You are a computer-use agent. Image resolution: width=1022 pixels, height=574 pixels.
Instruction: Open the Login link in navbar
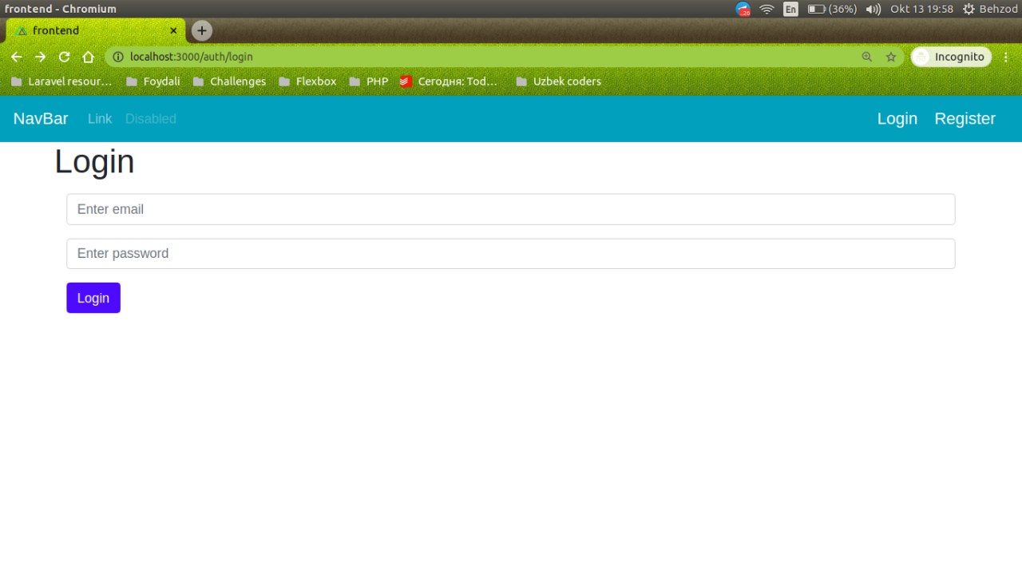point(897,119)
